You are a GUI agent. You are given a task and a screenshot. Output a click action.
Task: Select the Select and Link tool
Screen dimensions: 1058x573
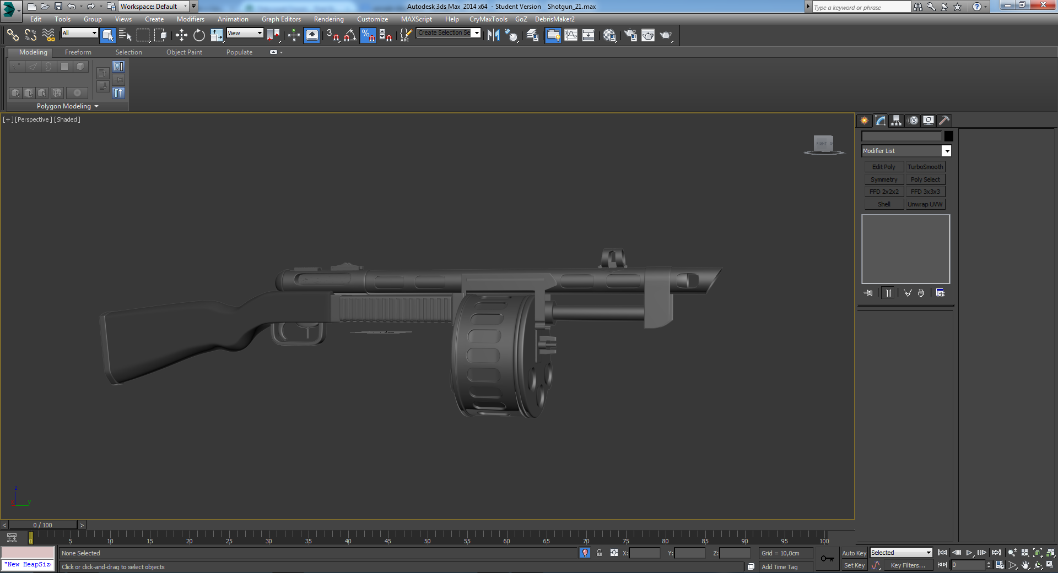coord(13,35)
